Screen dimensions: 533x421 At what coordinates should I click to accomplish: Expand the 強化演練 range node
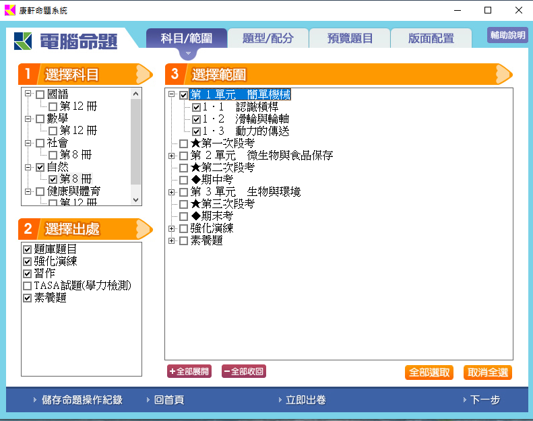point(172,228)
